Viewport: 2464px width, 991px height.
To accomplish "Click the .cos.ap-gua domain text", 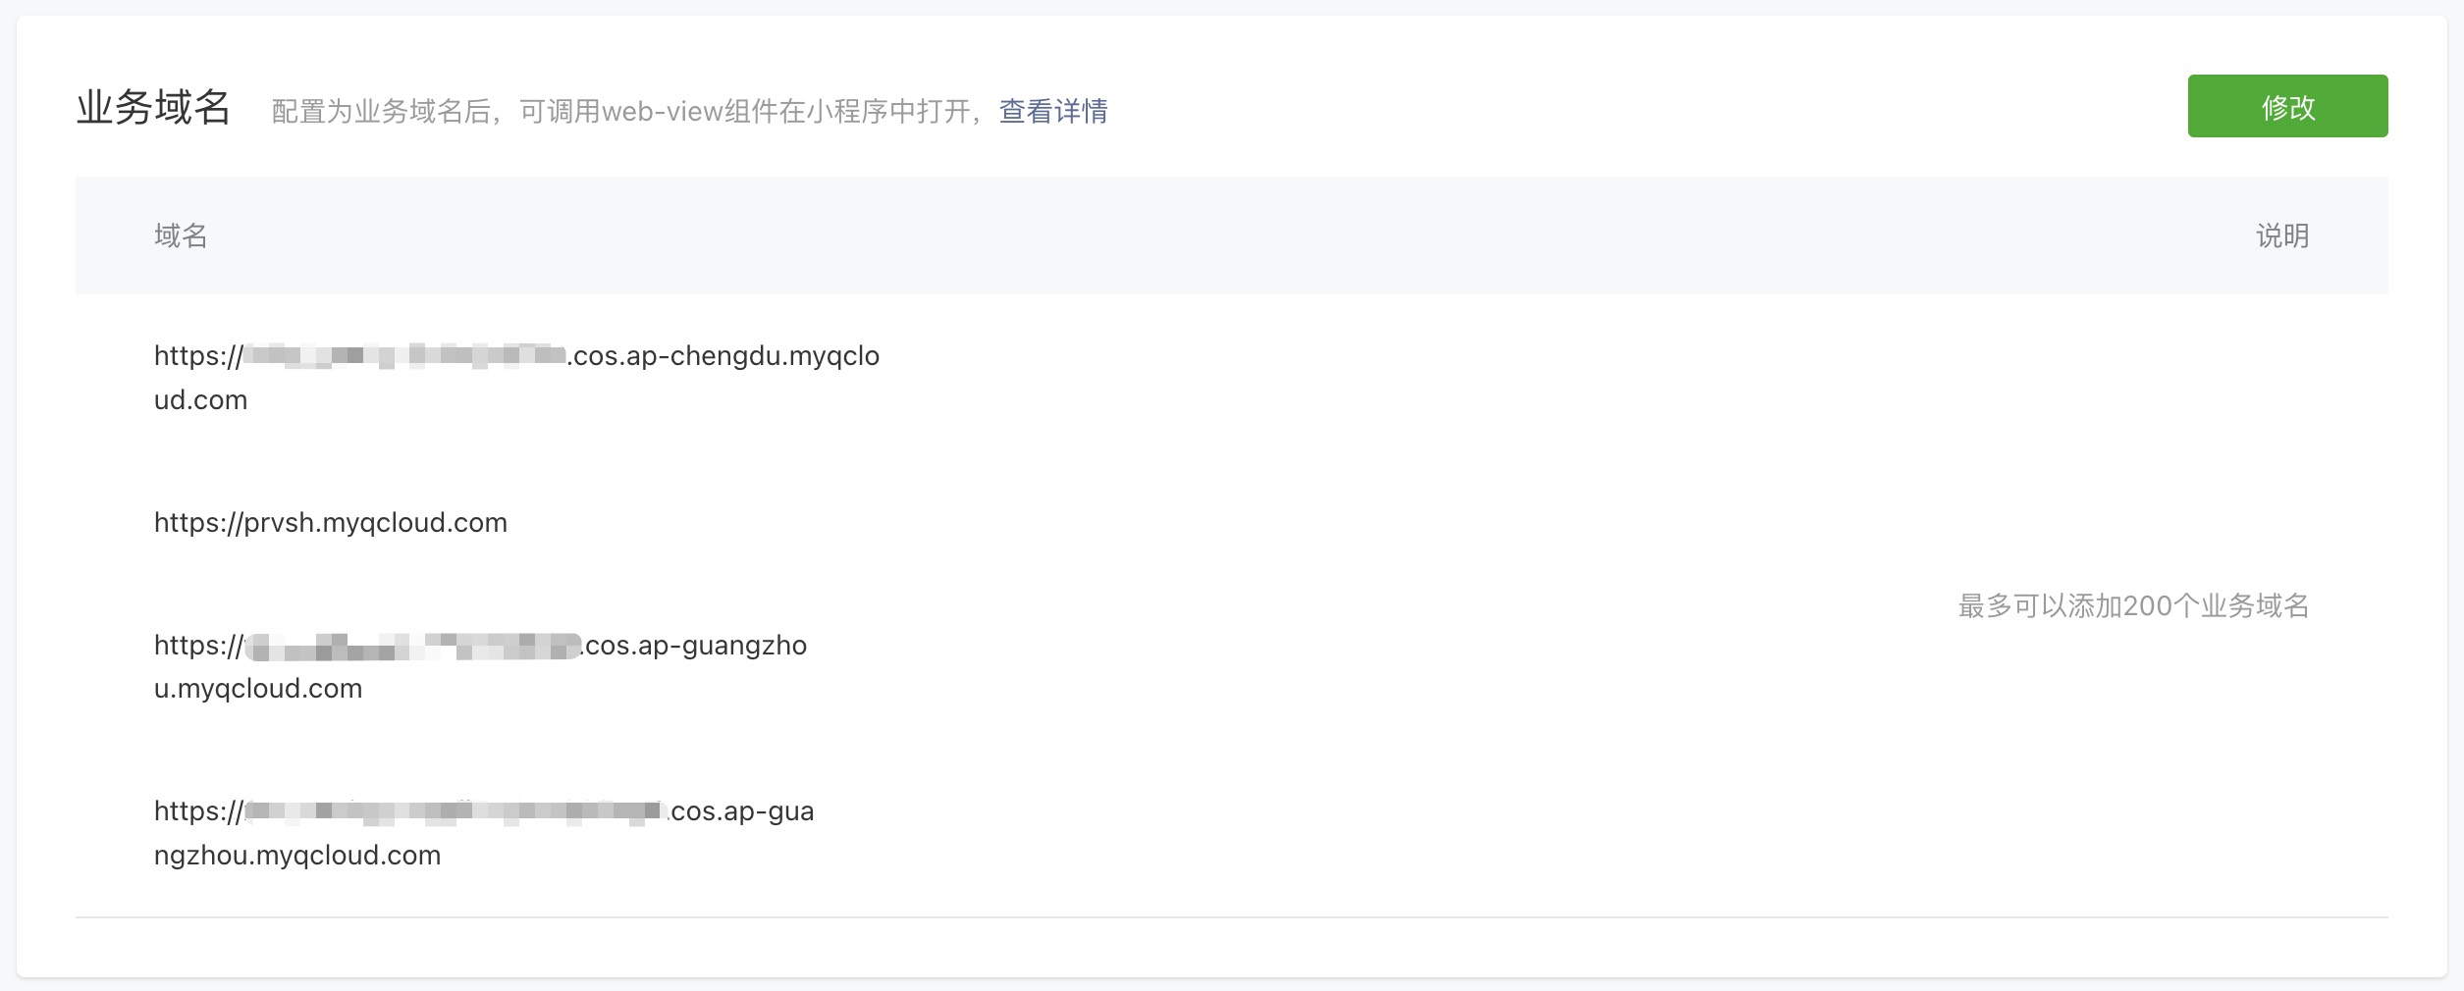I will point(742,810).
